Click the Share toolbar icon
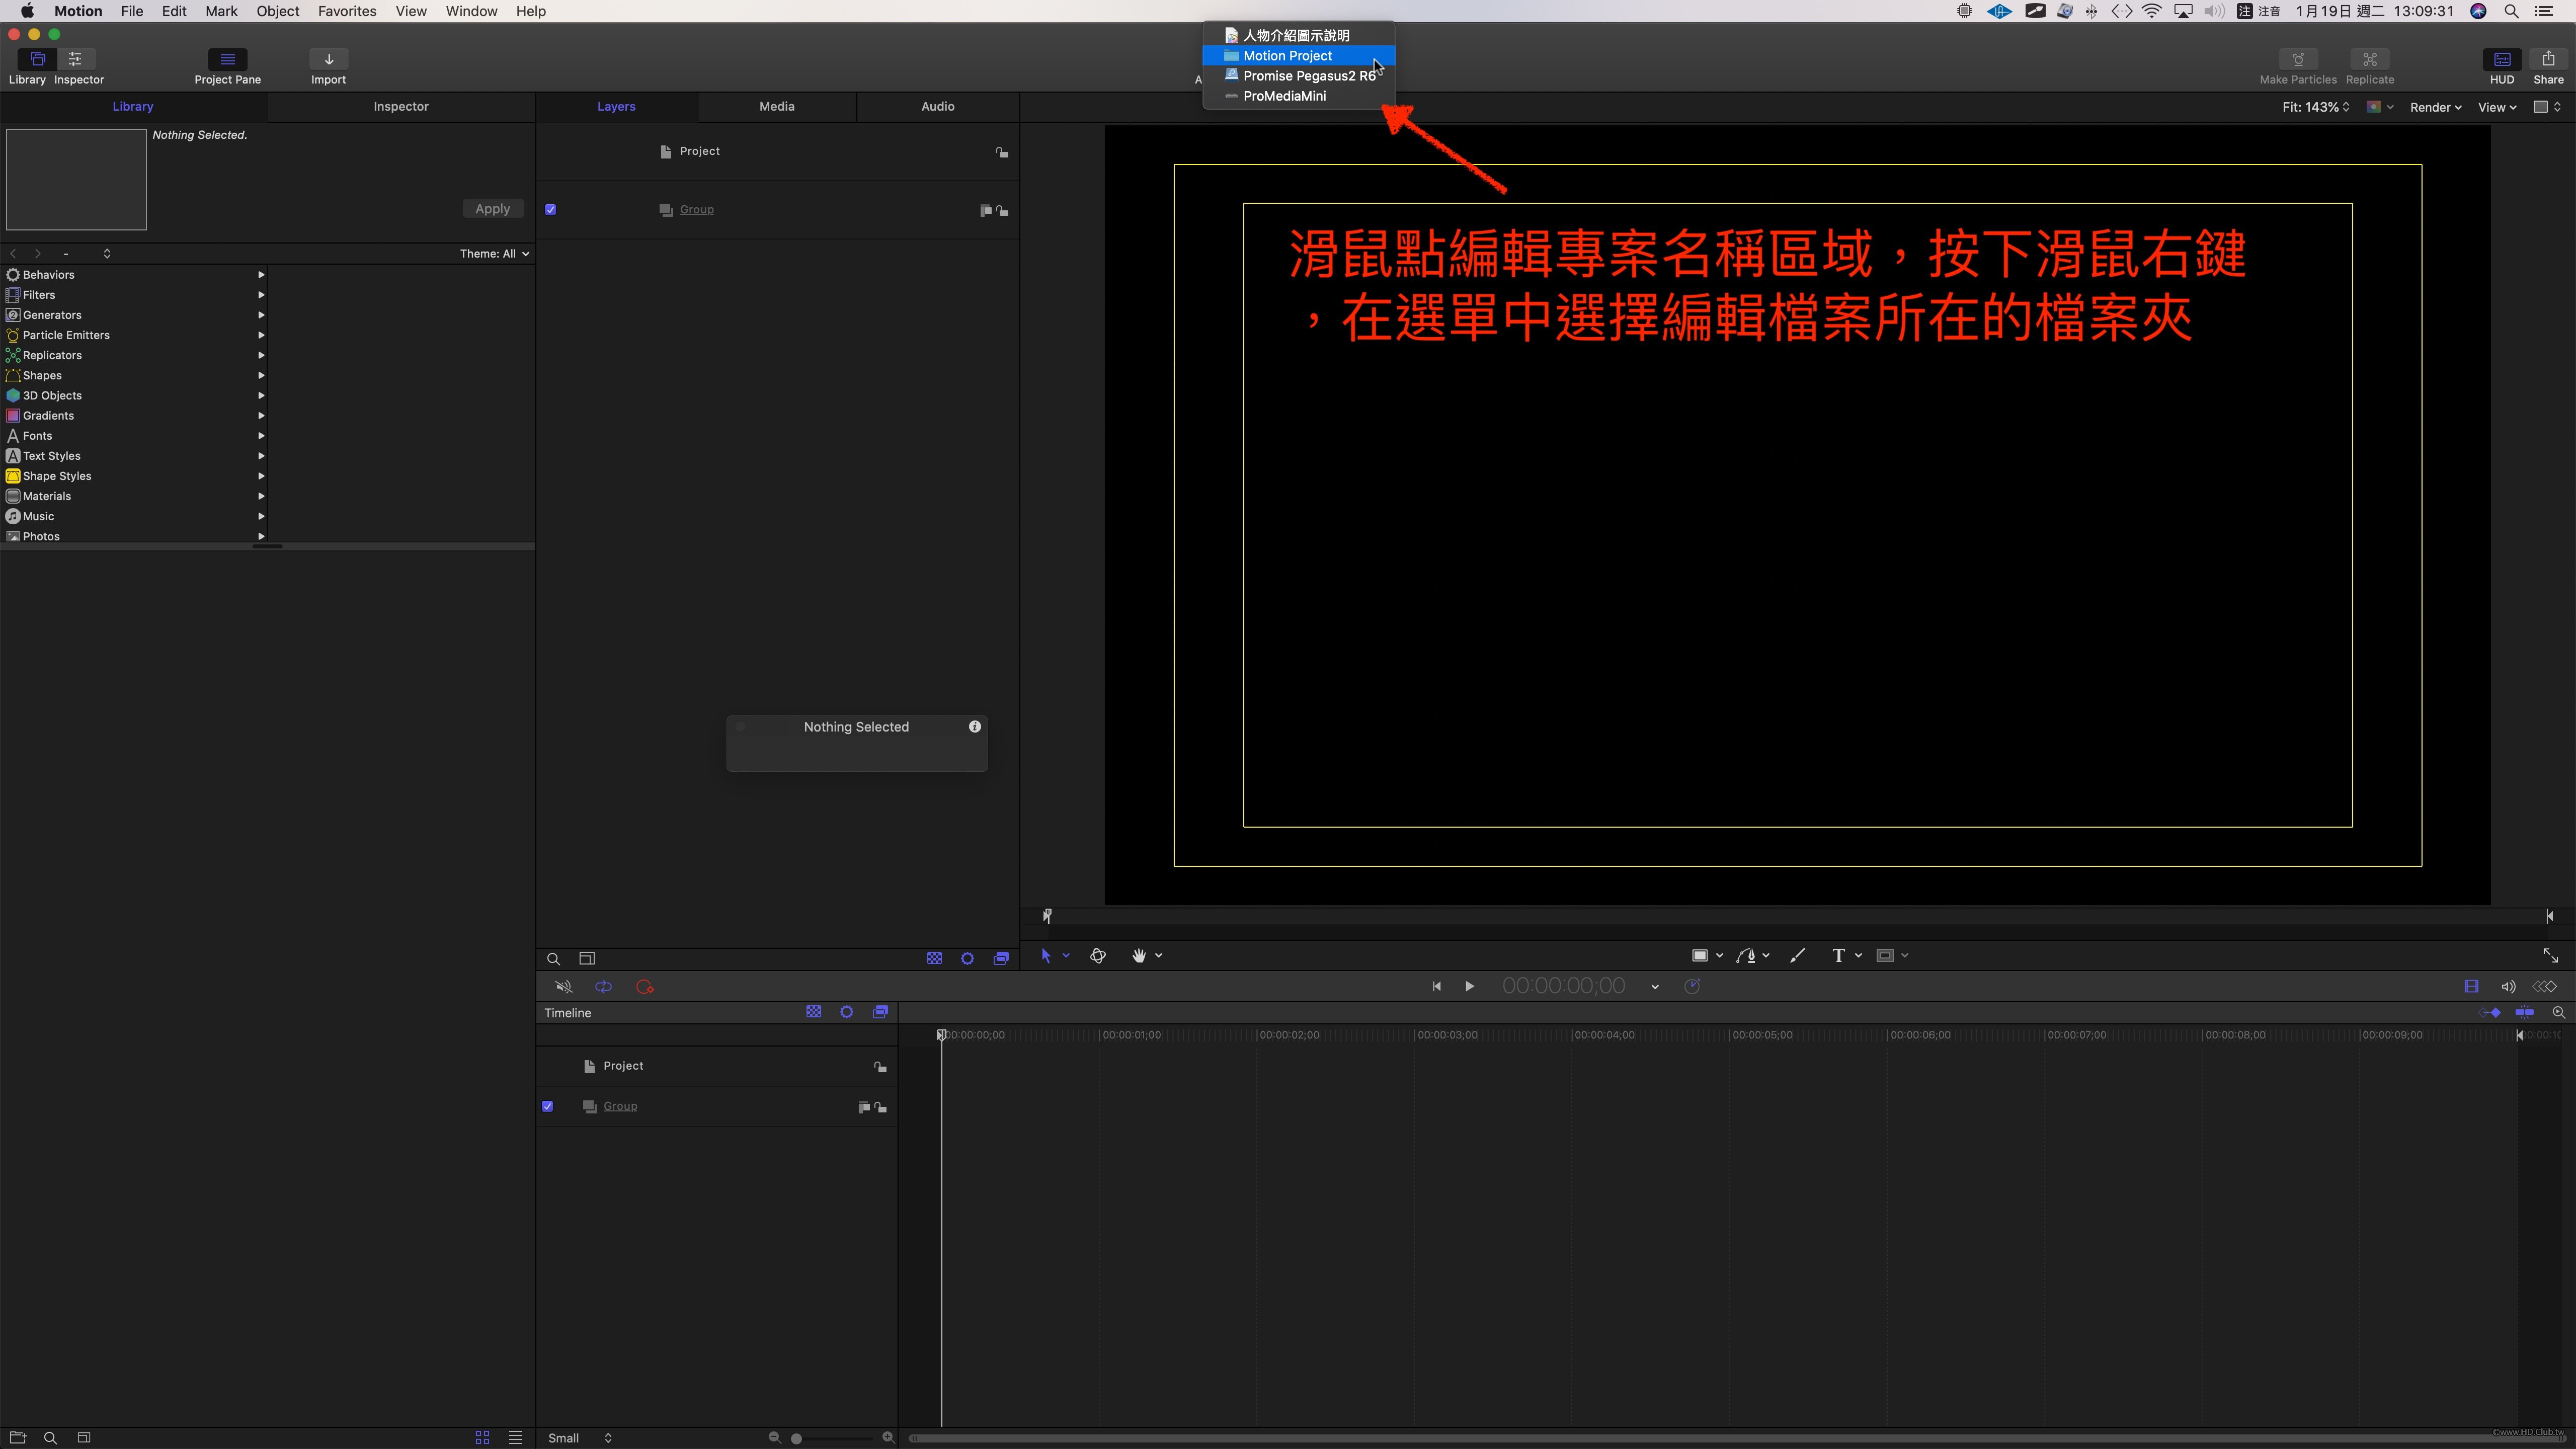Image resolution: width=2576 pixels, height=1449 pixels. [2547, 59]
